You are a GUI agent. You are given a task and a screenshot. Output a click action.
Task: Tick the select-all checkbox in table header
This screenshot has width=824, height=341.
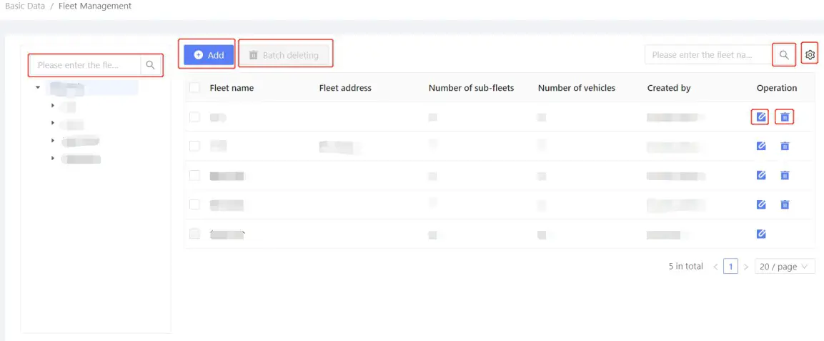pos(194,88)
